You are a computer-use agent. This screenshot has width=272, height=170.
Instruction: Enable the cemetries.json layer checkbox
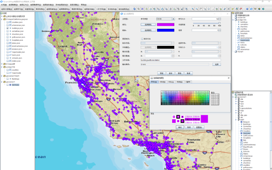[x=8, y=31]
